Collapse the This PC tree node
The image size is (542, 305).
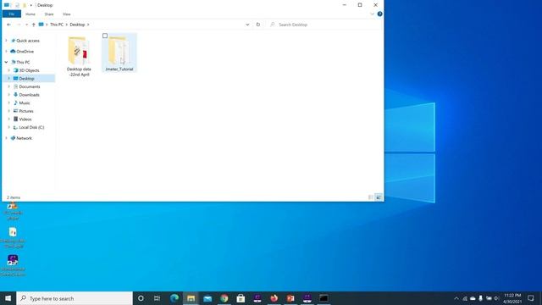[x=6, y=62]
